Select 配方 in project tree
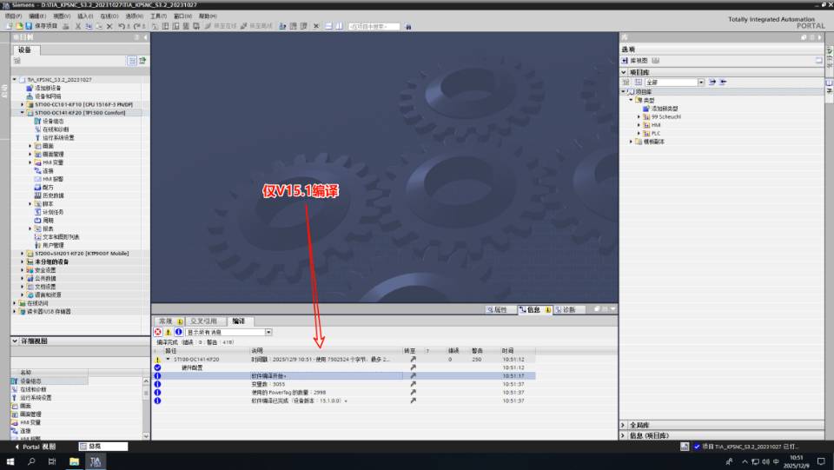Screen dimensions: 834x470 [47, 187]
